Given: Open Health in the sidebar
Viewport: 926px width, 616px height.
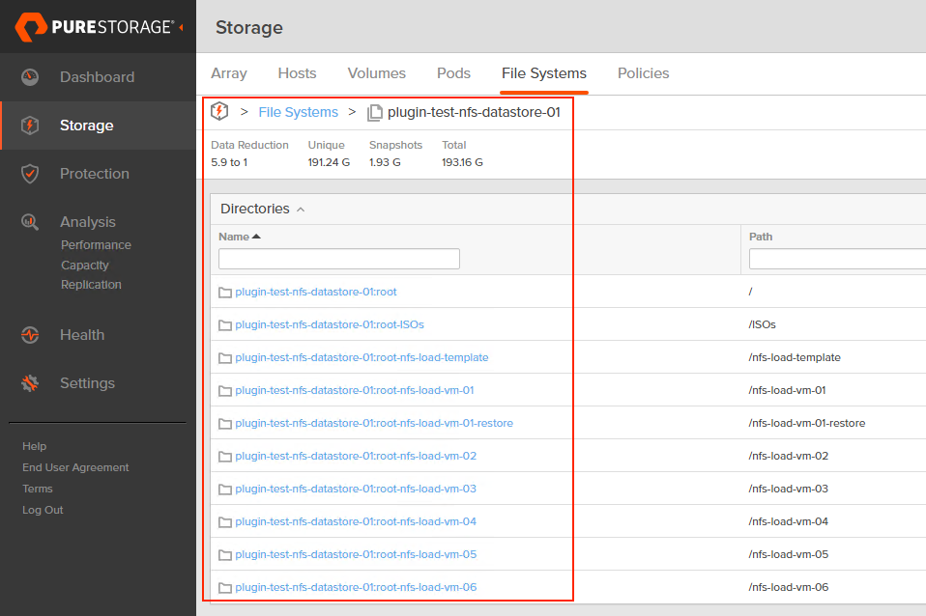Looking at the screenshot, I should pos(82,334).
